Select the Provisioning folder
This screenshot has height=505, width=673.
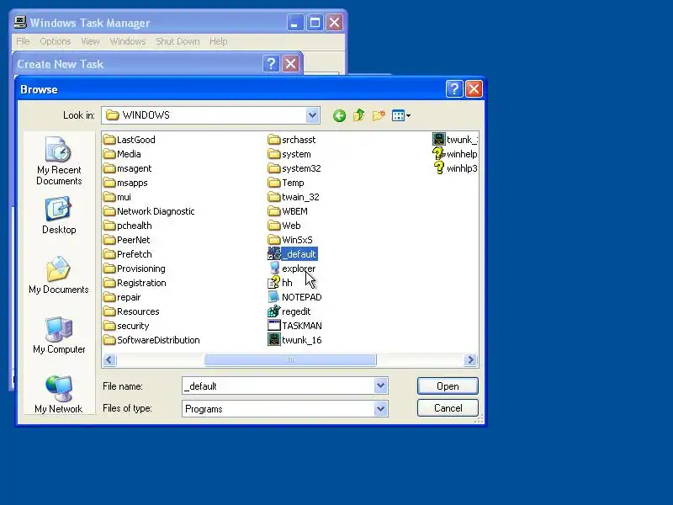pos(135,268)
